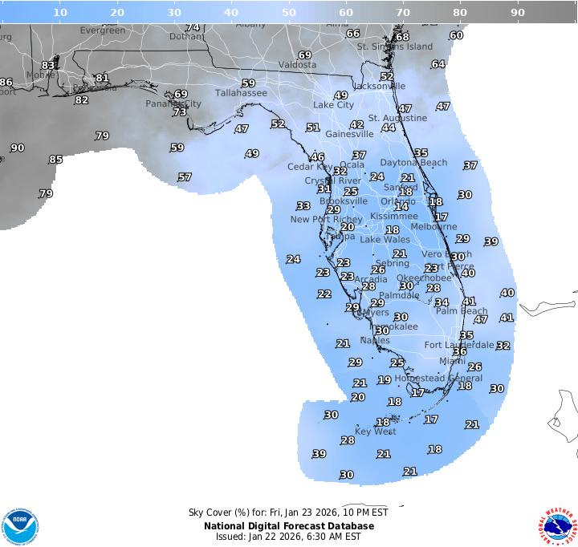
Task: Click the NOAA logo in bottom-left corner
Action: pyautogui.click(x=20, y=525)
